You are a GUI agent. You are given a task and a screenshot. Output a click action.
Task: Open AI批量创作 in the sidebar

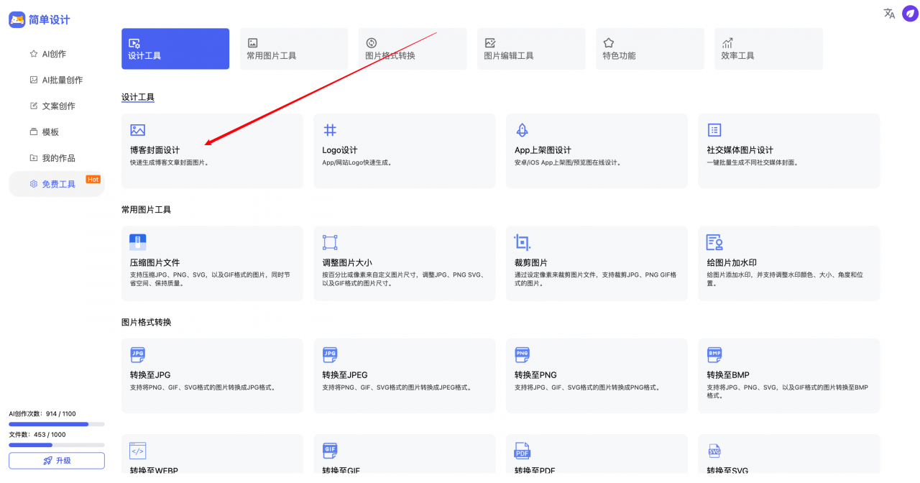pyautogui.click(x=57, y=80)
